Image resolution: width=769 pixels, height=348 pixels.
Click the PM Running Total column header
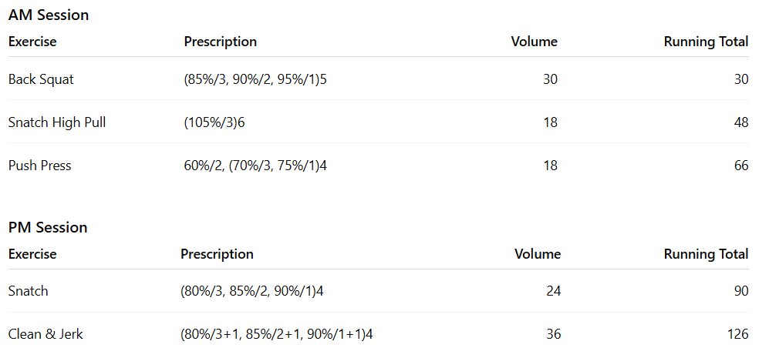pyautogui.click(x=706, y=254)
